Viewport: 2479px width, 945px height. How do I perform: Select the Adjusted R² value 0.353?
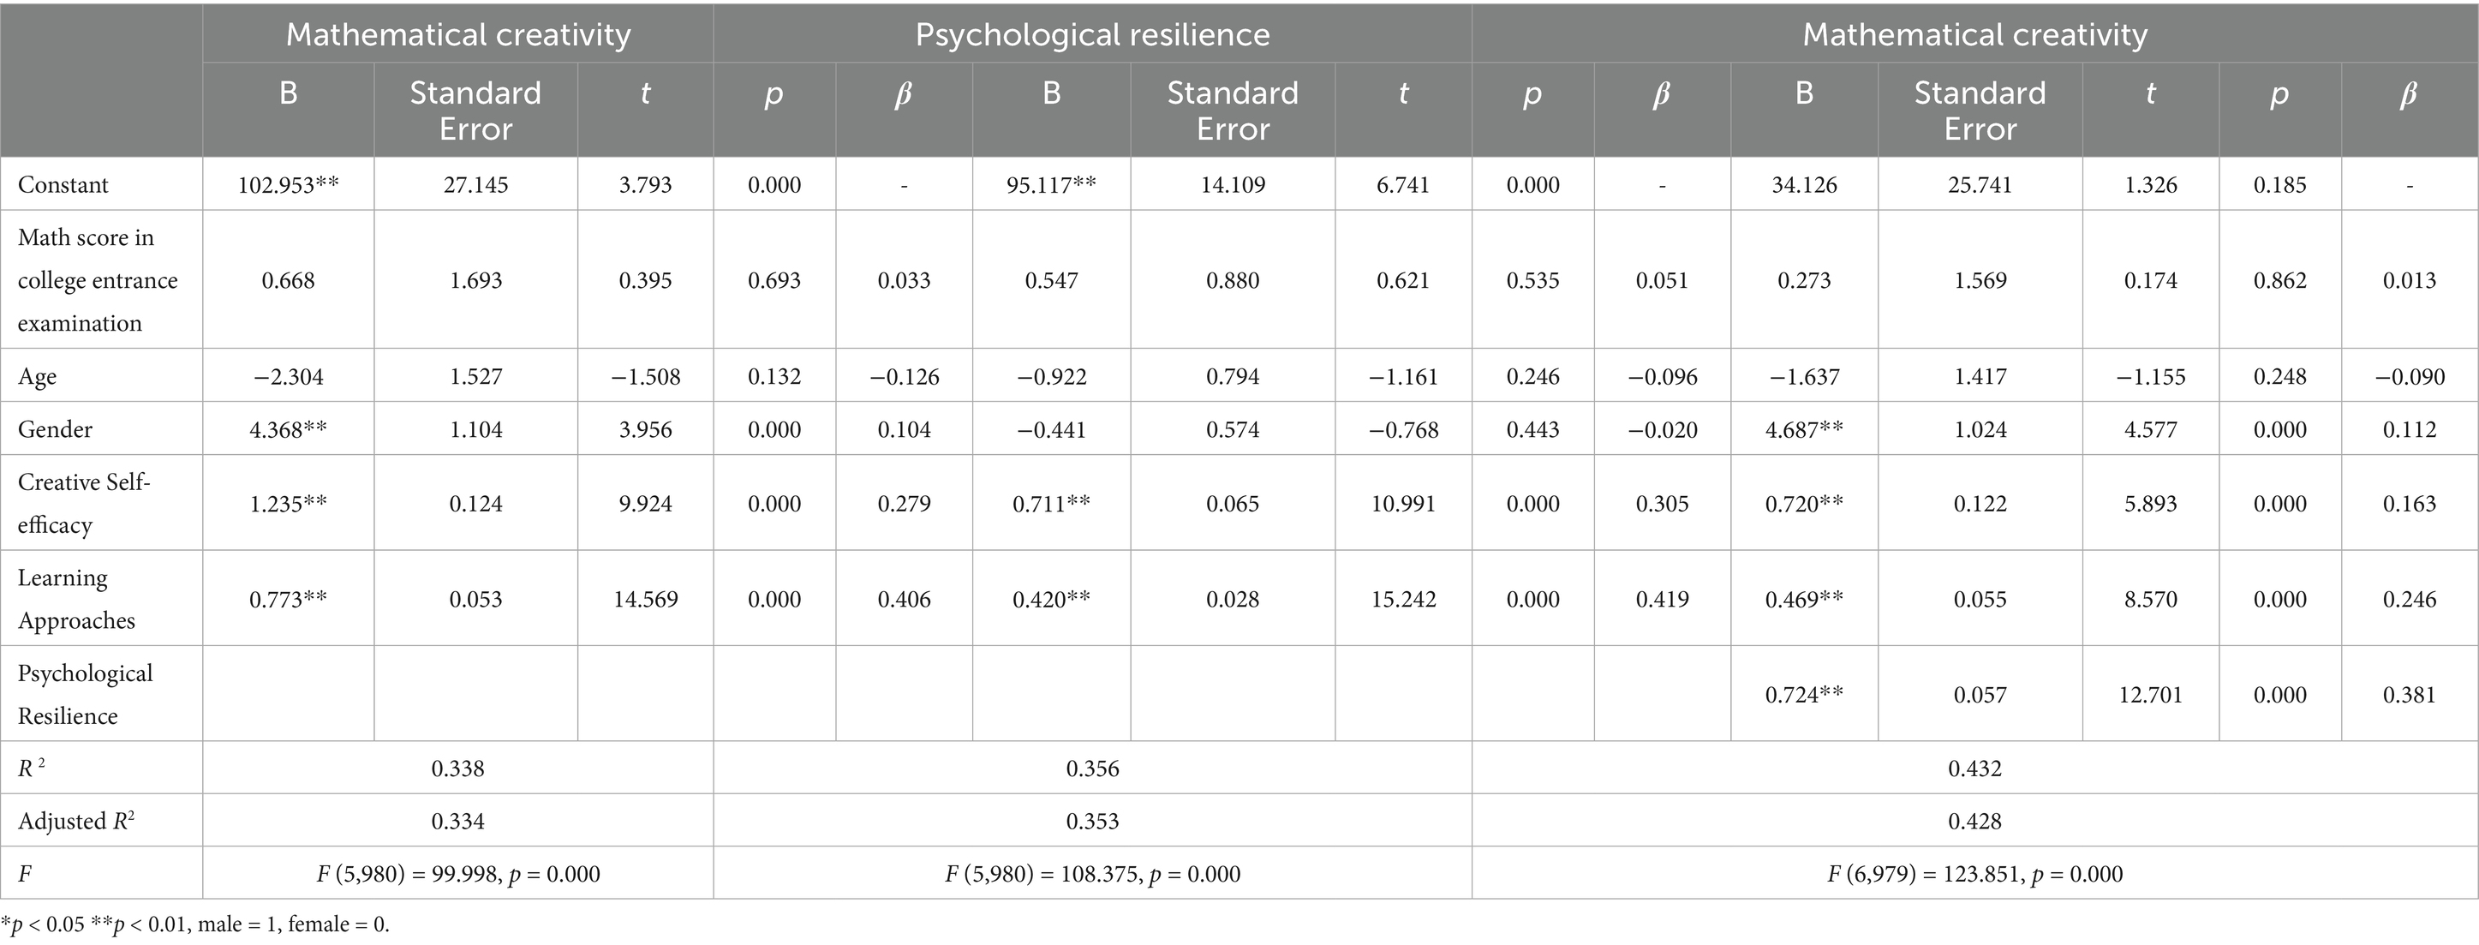tap(1092, 821)
